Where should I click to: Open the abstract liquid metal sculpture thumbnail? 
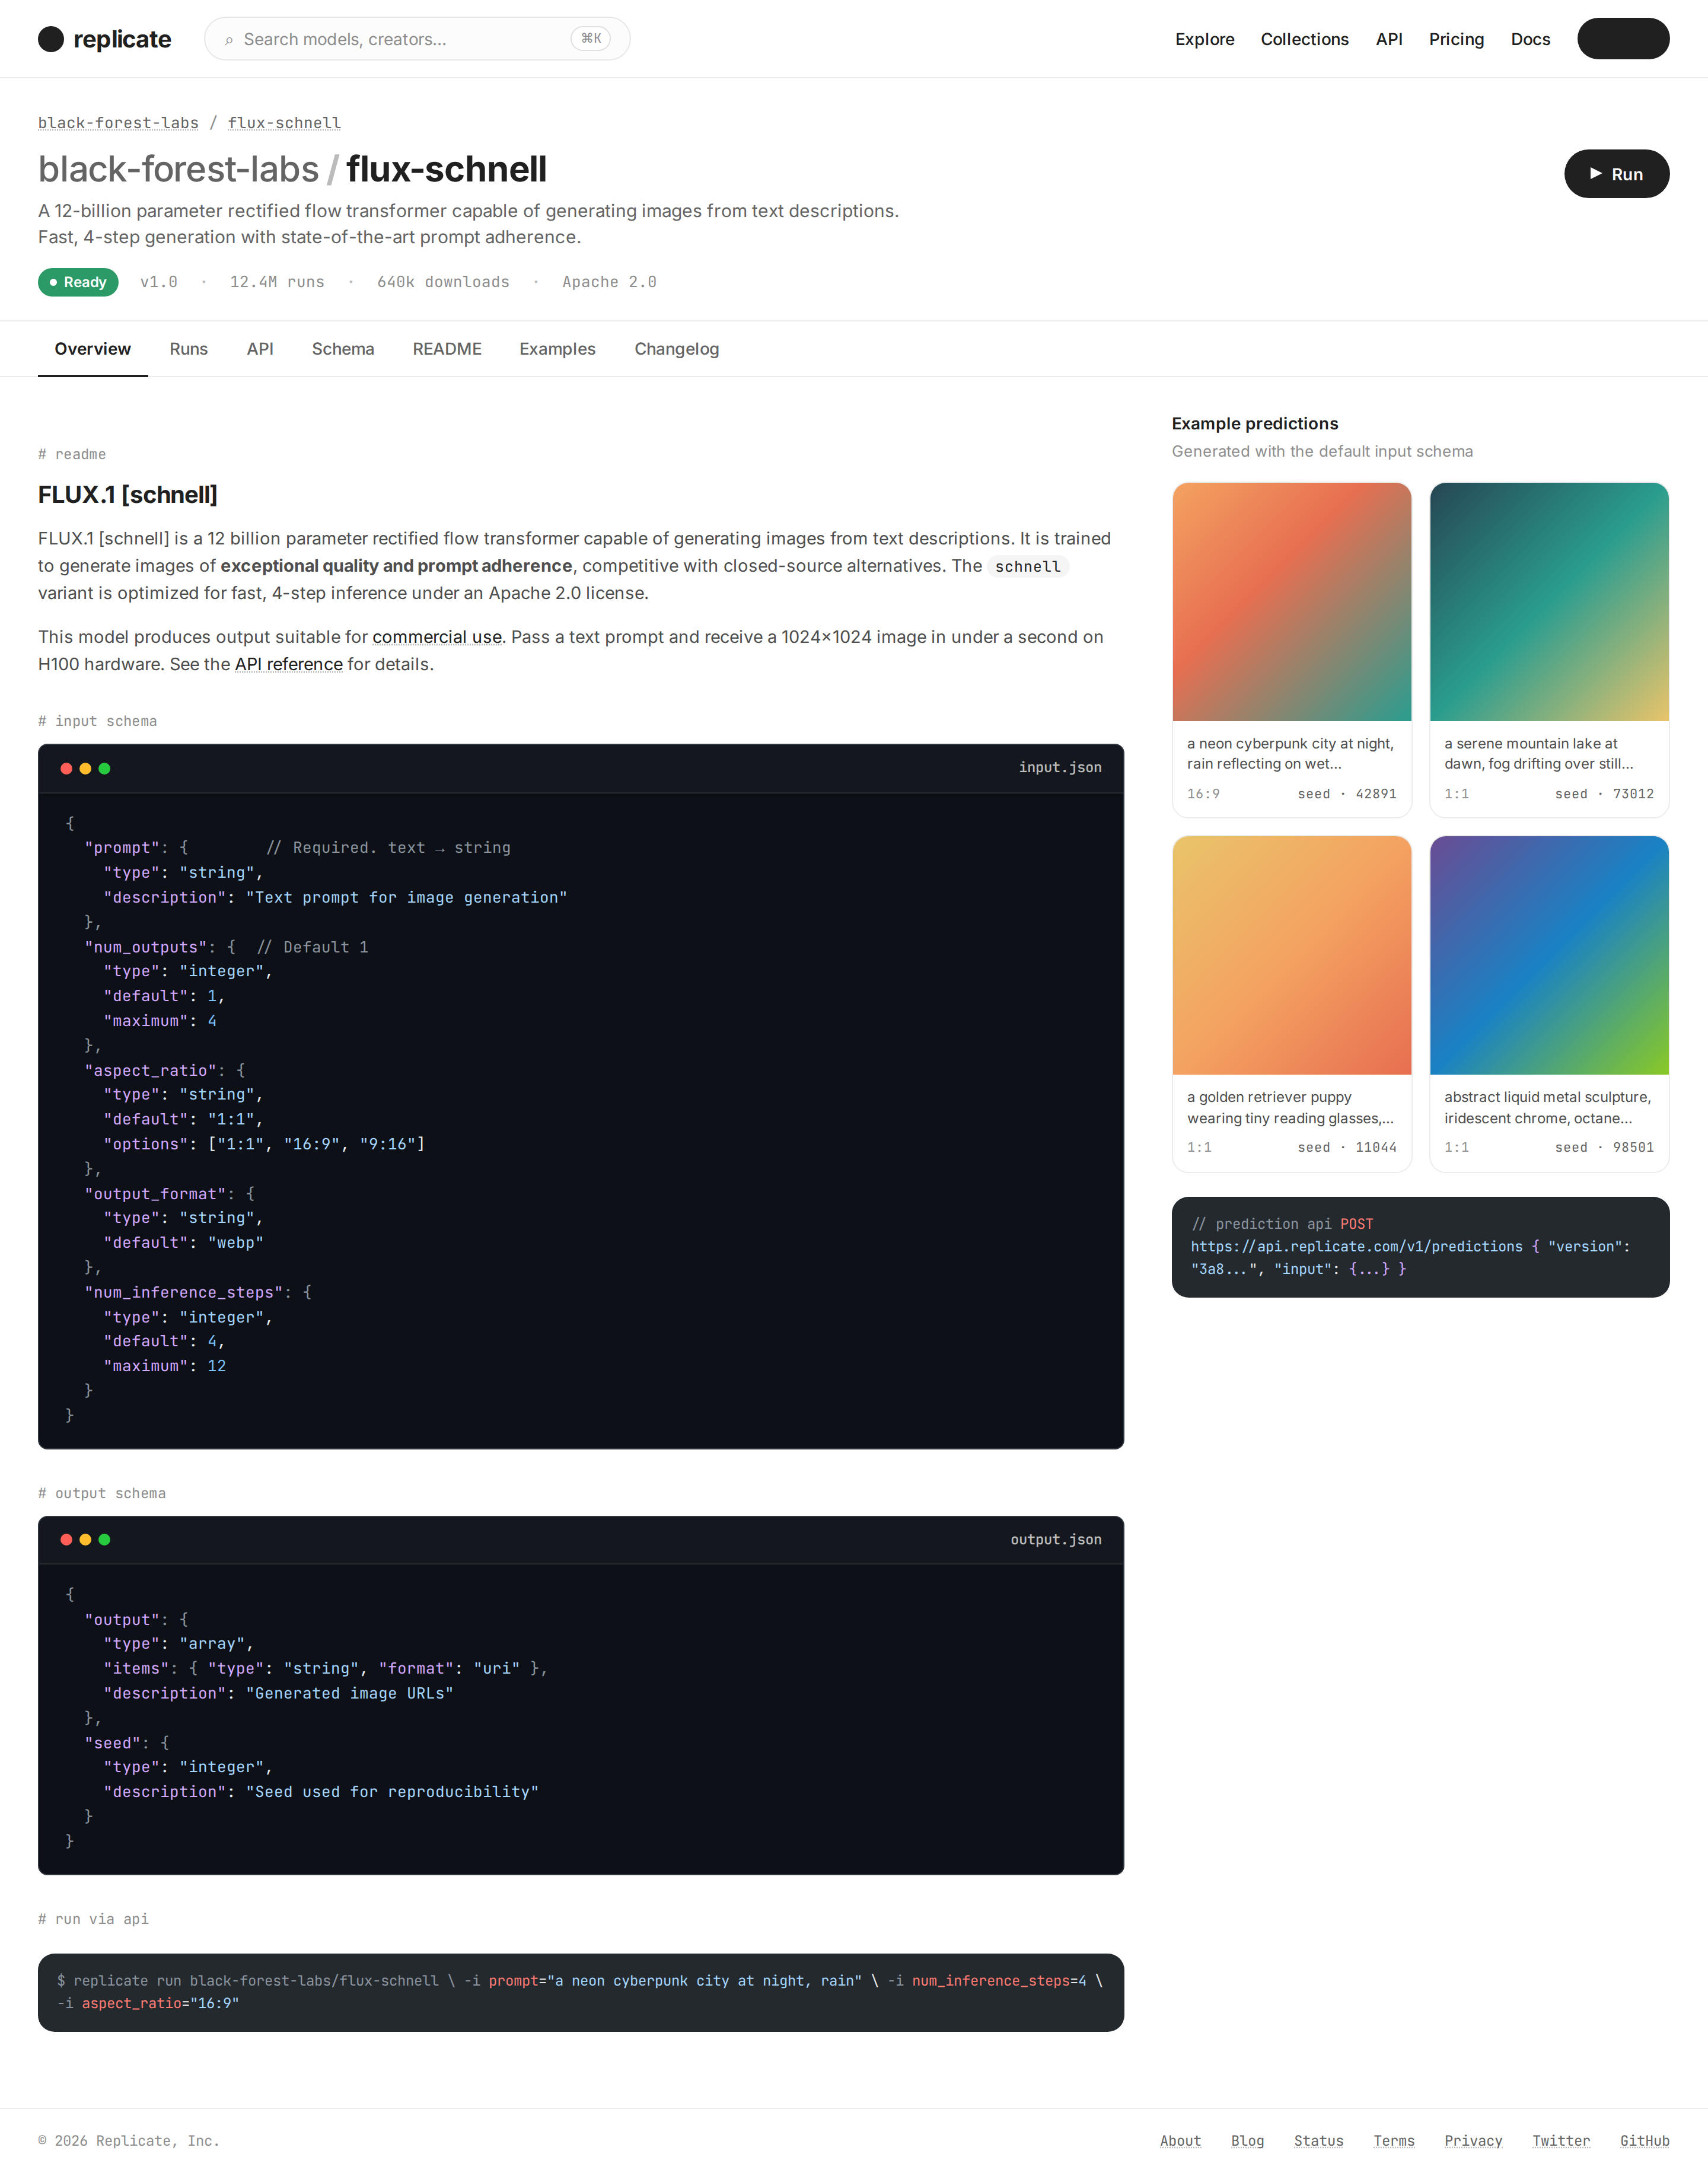click(1549, 956)
